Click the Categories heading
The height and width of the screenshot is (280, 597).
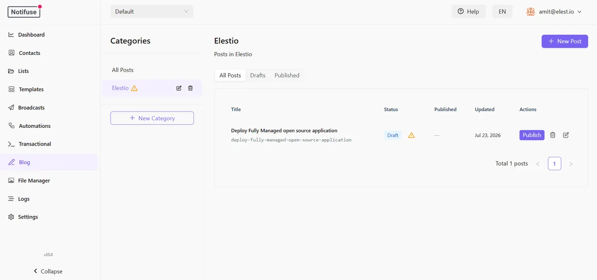(130, 41)
